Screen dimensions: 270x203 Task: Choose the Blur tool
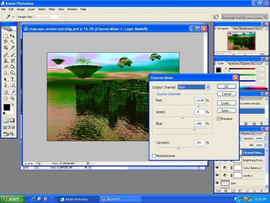point(5,72)
